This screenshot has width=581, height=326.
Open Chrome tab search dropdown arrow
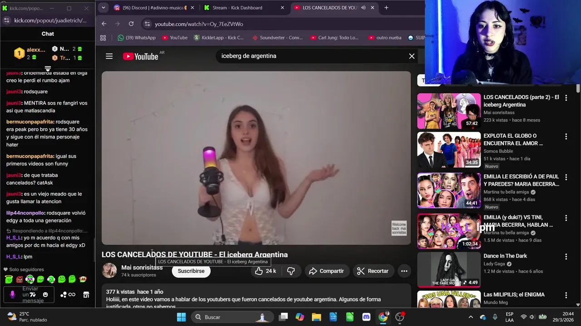(103, 8)
